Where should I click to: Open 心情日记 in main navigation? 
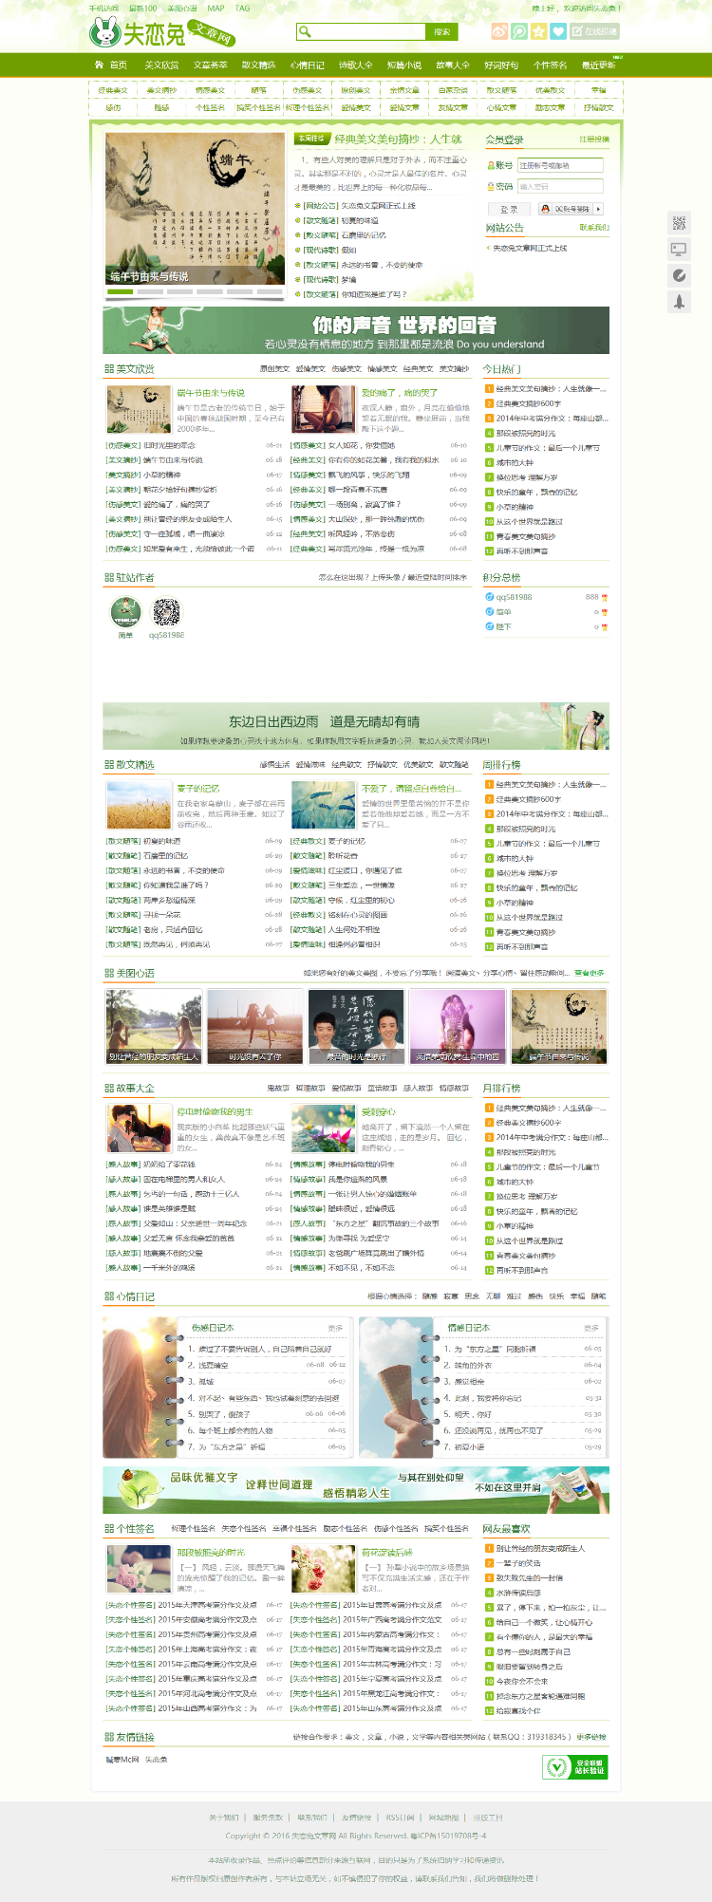coord(307,65)
